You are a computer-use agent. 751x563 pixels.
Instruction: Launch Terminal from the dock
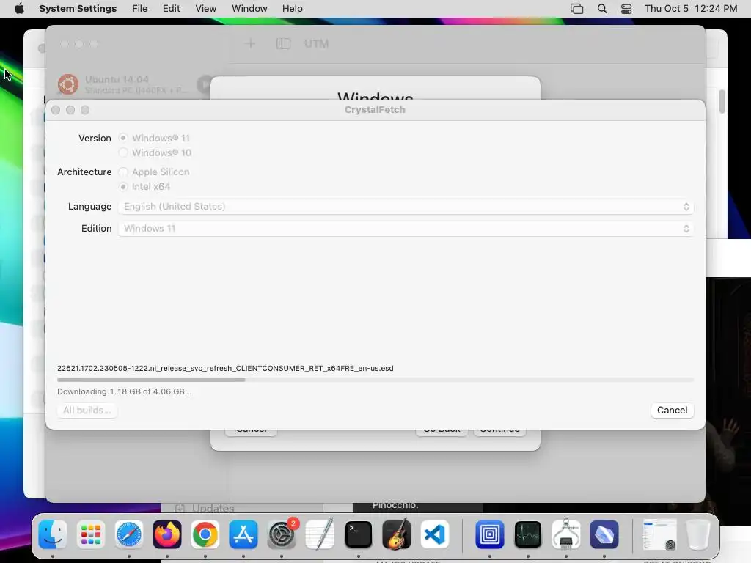358,534
